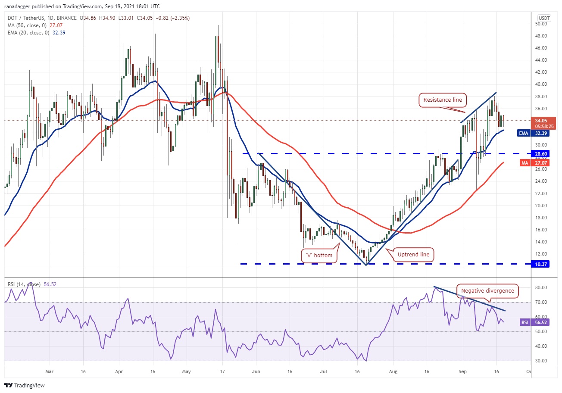Click the 10.37 support level label
This screenshot has width=562, height=393.
pyautogui.click(x=541, y=264)
